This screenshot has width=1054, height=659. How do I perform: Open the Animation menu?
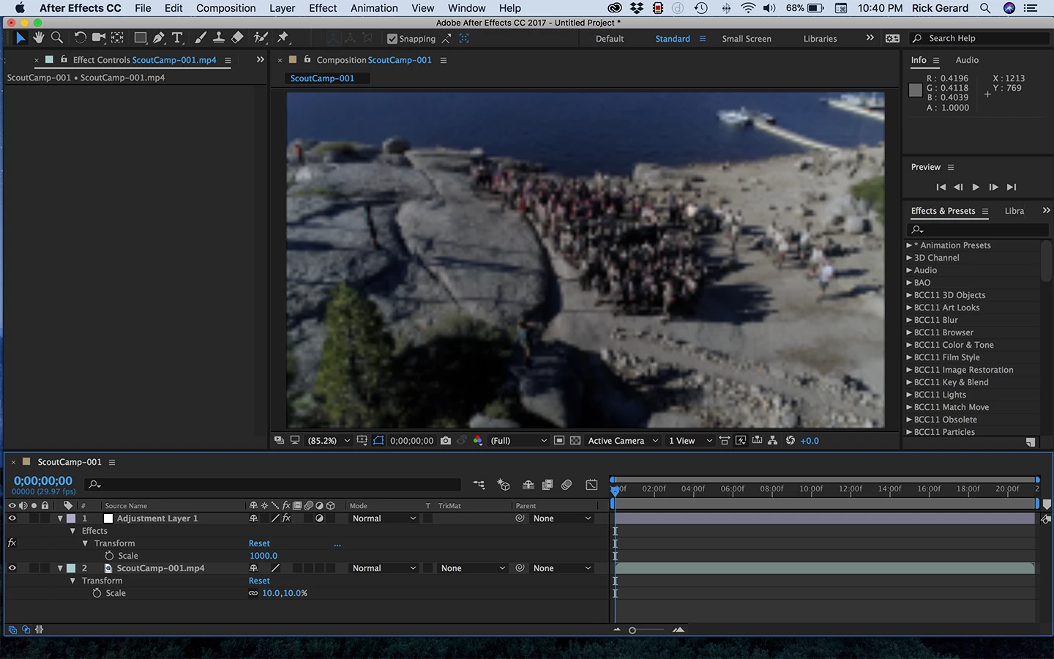tap(374, 8)
